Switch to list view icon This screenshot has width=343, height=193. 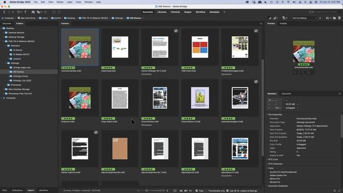191,191
